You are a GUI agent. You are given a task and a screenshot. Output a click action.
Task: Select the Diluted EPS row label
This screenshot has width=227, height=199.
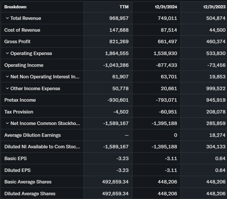pyautogui.click(x=17, y=170)
